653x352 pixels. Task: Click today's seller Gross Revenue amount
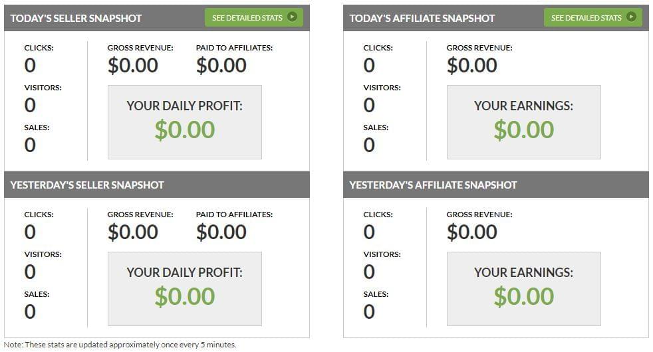click(133, 65)
